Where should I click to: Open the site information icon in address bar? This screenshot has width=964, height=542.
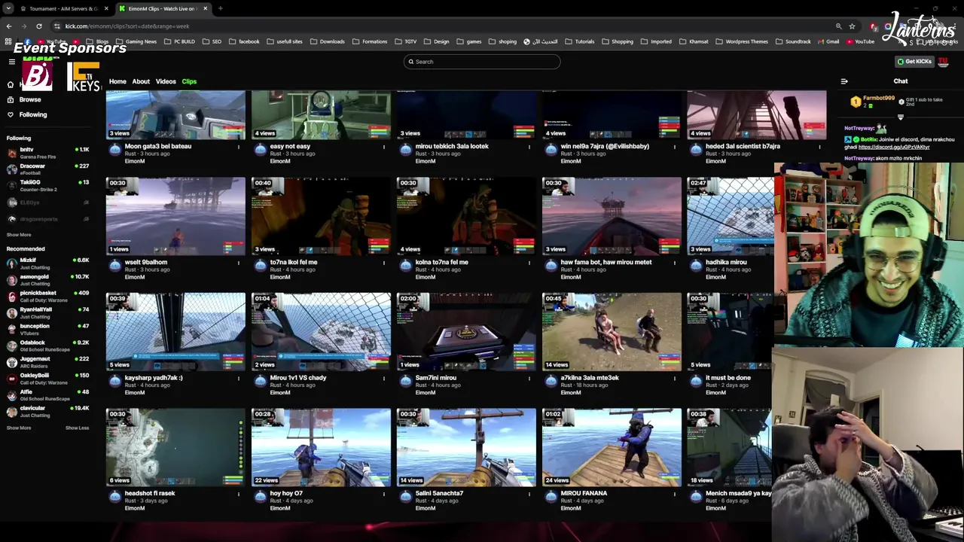coord(56,26)
